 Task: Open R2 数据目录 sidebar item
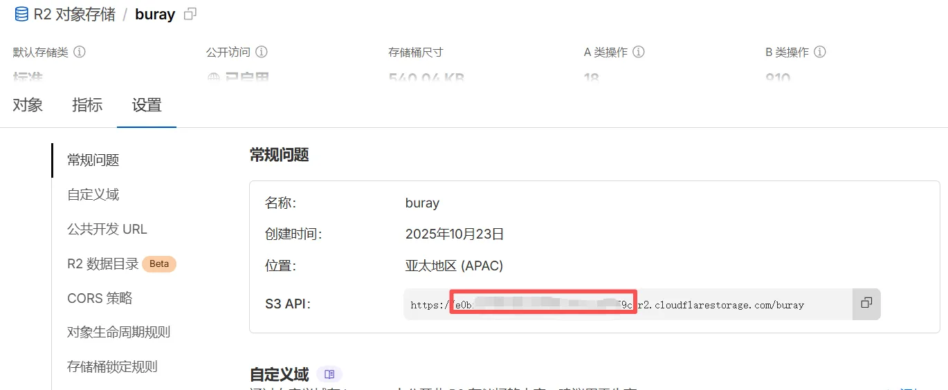[103, 263]
